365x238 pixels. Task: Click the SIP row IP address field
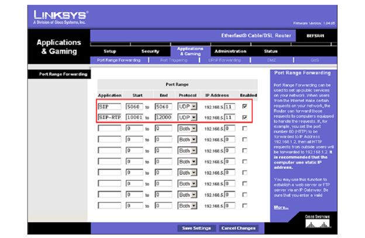tap(229, 107)
